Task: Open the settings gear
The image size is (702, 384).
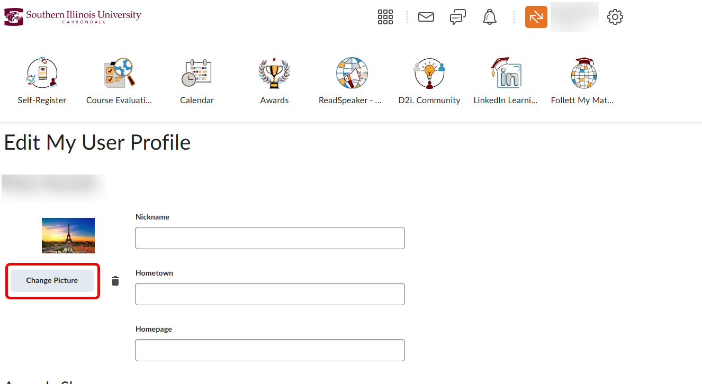Action: [x=615, y=17]
